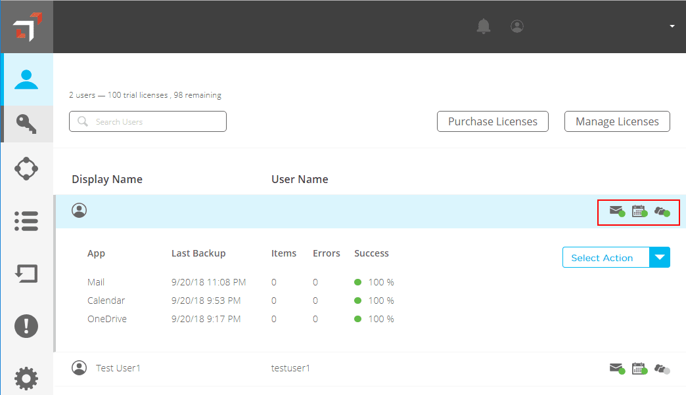Image resolution: width=686 pixels, height=395 pixels.
Task: Click the restore arrow sidebar icon
Action: pos(26,273)
